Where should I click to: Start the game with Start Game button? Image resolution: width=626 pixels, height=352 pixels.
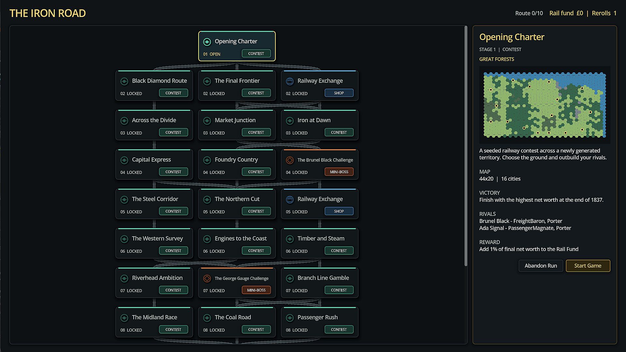(588, 266)
